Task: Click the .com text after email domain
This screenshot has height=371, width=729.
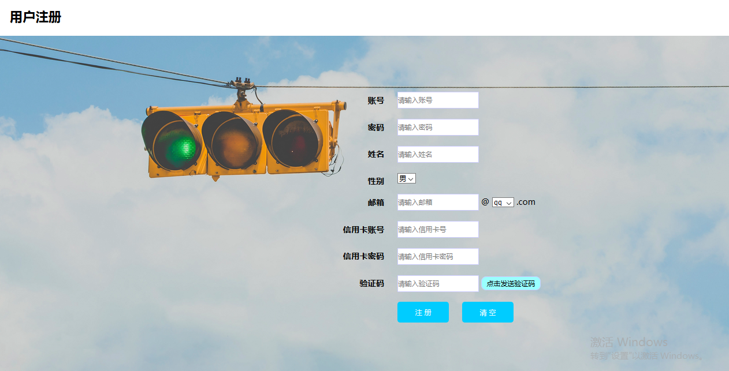Action: [526, 202]
